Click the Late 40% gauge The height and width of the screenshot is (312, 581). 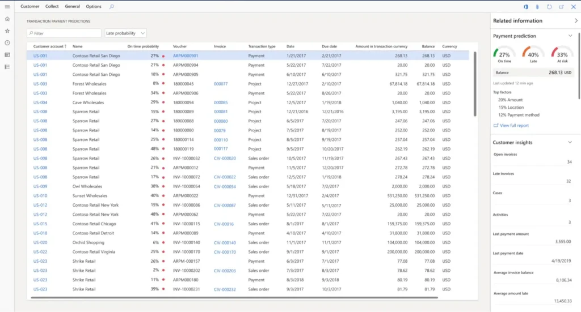pyautogui.click(x=533, y=54)
